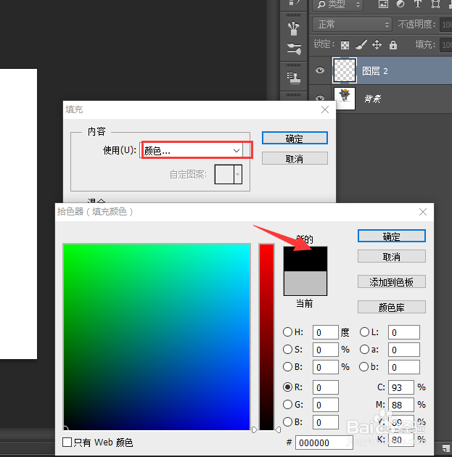Select the 背景 layer thumbnail
The width and height of the screenshot is (452, 457).
pos(345,98)
